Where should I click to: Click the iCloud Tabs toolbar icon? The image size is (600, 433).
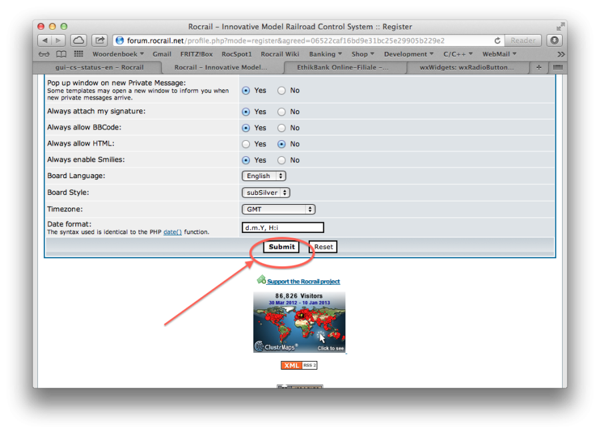[79, 41]
